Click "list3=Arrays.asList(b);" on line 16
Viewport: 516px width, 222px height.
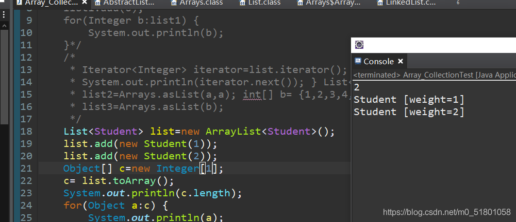pyautogui.click(x=153, y=107)
